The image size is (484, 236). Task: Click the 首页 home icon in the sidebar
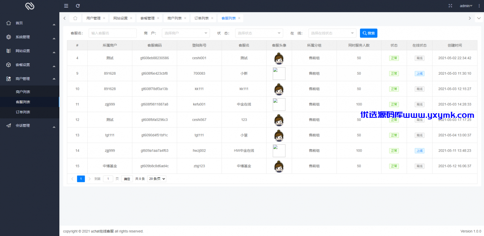point(8,23)
